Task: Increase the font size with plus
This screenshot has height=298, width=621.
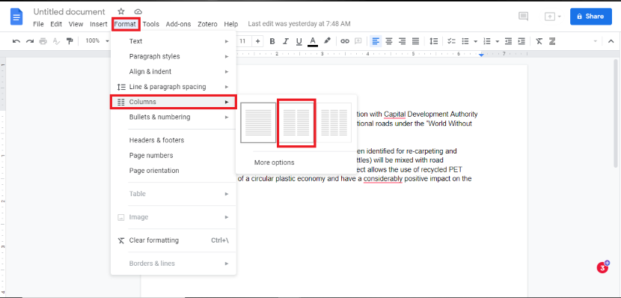Action: (258, 41)
